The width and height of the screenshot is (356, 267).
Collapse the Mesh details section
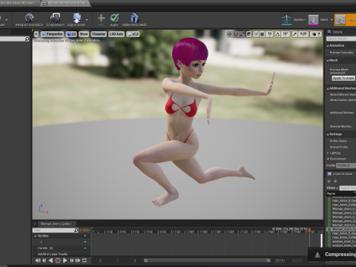328,60
